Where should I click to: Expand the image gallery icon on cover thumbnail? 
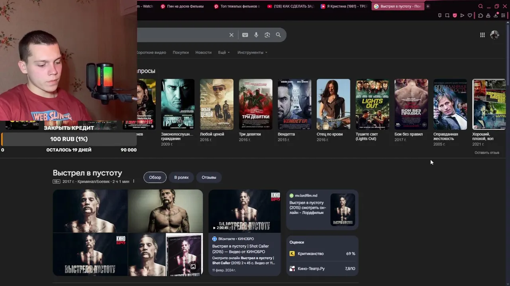click(x=193, y=267)
